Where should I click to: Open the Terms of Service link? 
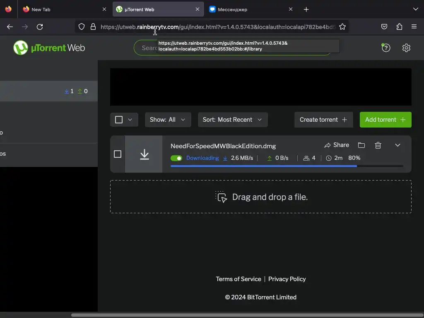click(238, 279)
